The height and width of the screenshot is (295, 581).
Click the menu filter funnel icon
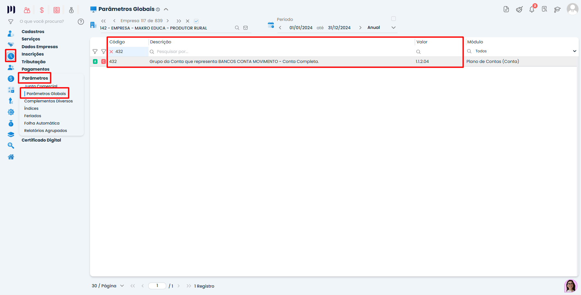click(x=11, y=22)
